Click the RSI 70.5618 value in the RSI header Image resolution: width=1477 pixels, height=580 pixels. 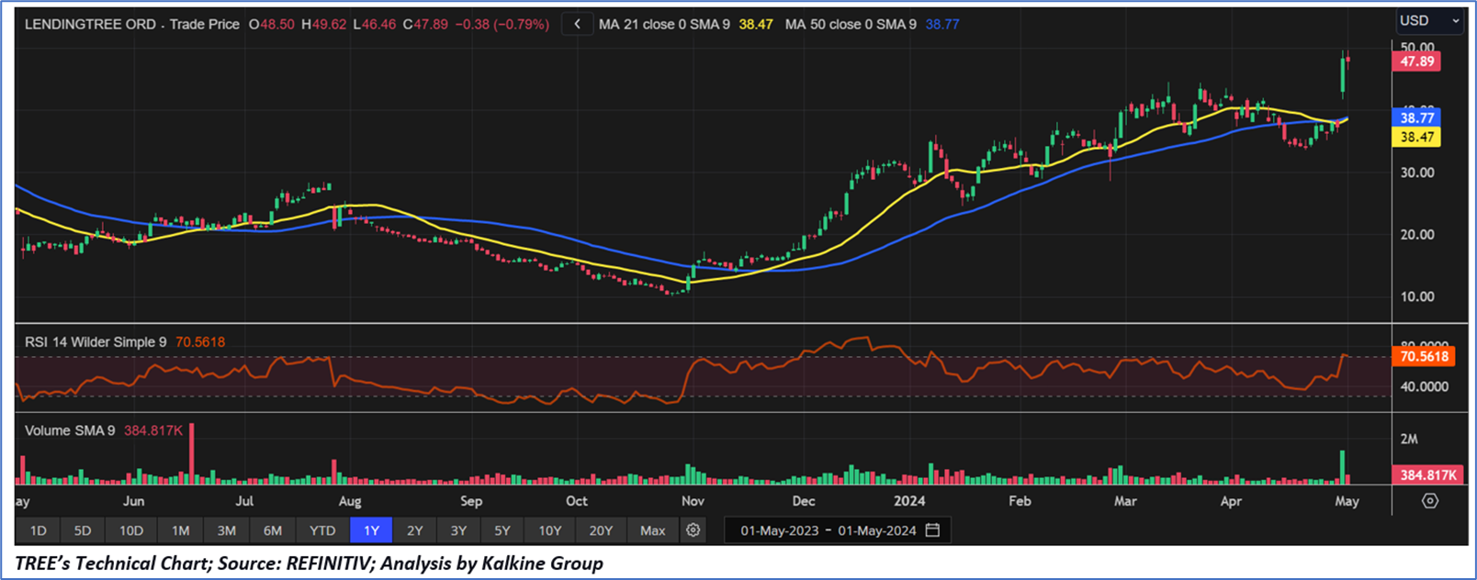pyautogui.click(x=200, y=341)
